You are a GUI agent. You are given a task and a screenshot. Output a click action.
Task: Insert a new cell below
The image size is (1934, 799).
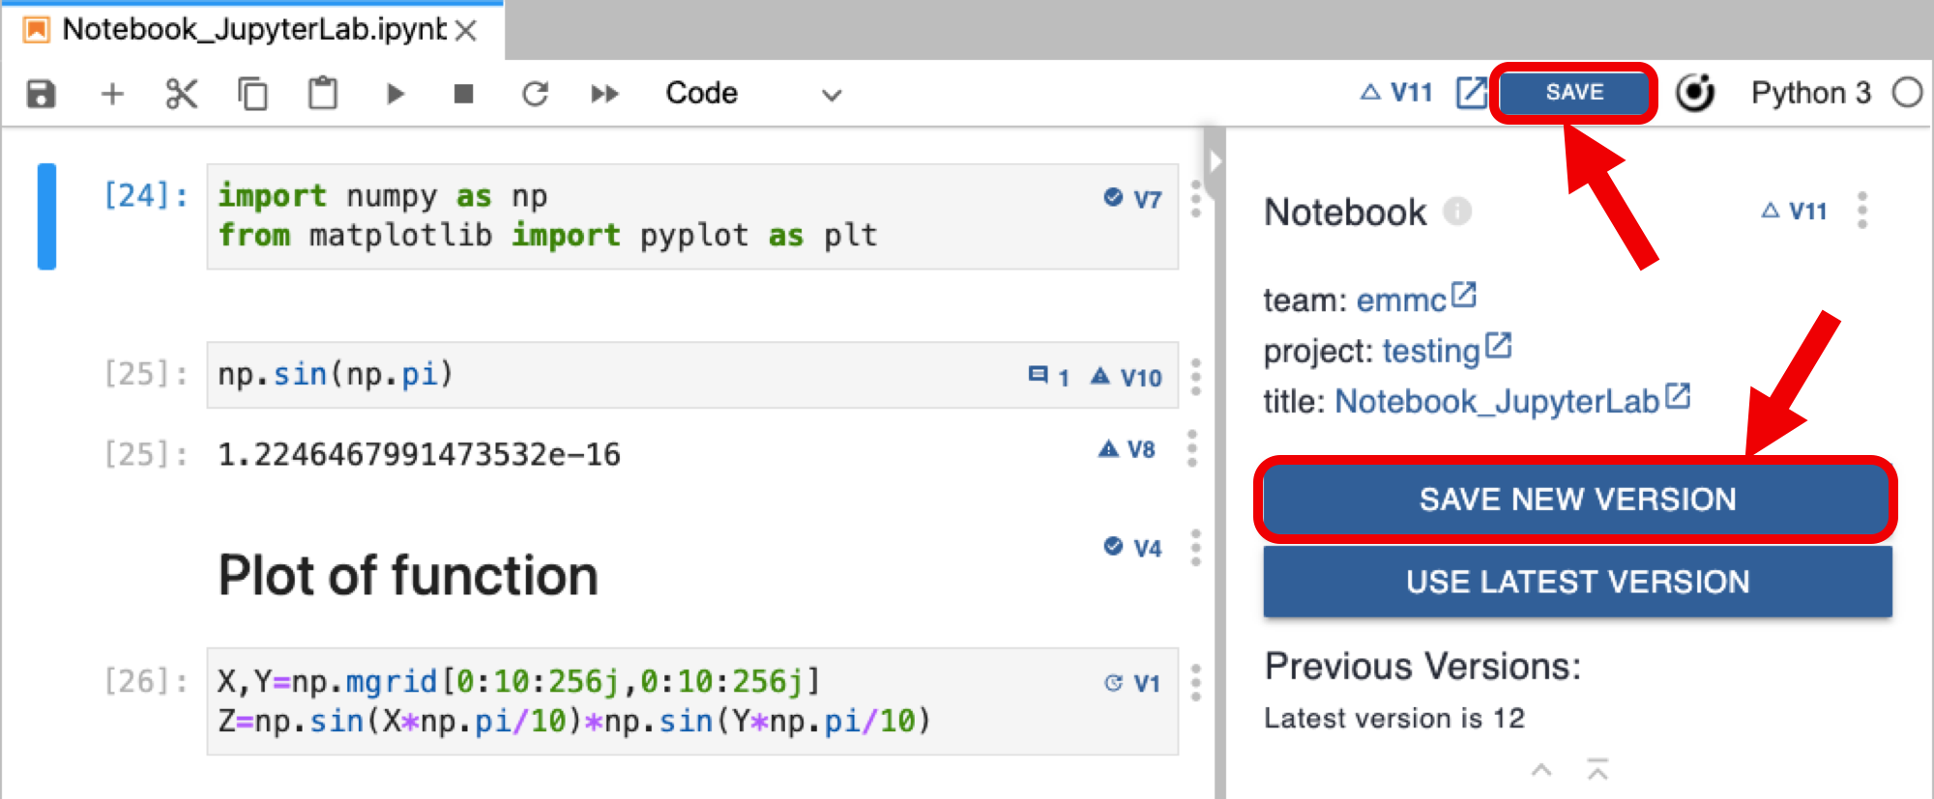112,94
